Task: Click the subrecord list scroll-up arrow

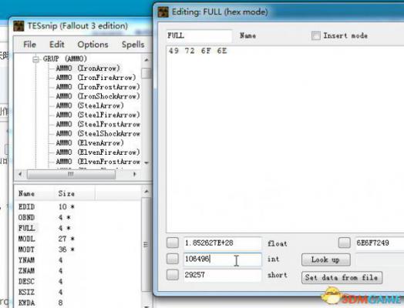Action: [146, 192]
